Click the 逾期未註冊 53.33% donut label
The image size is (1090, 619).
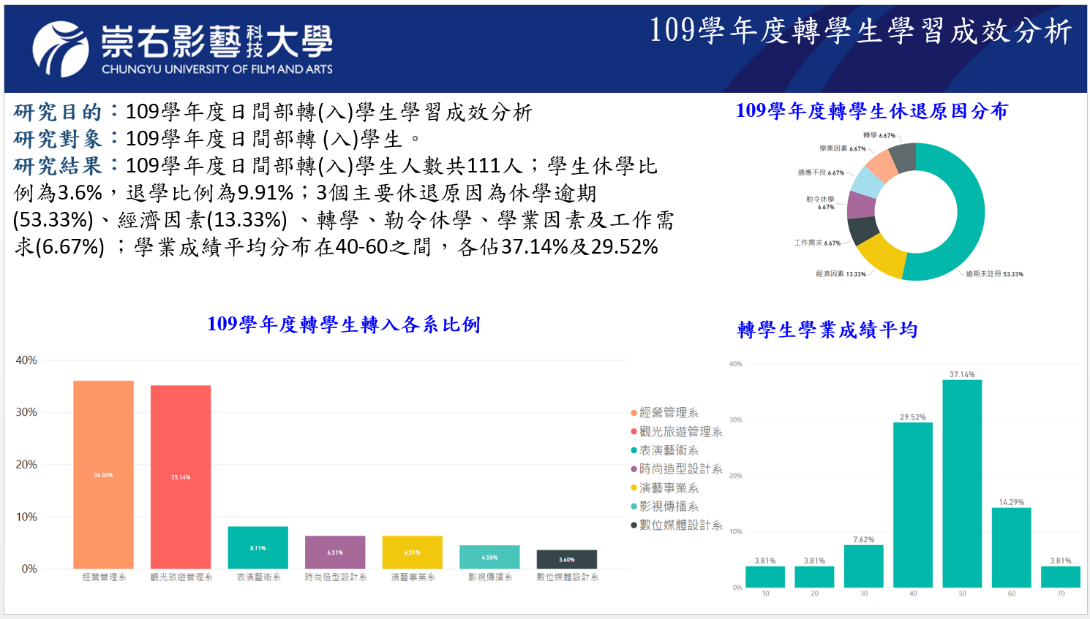tap(995, 274)
